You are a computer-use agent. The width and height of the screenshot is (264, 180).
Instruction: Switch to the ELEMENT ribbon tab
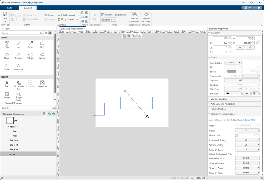(28, 8)
